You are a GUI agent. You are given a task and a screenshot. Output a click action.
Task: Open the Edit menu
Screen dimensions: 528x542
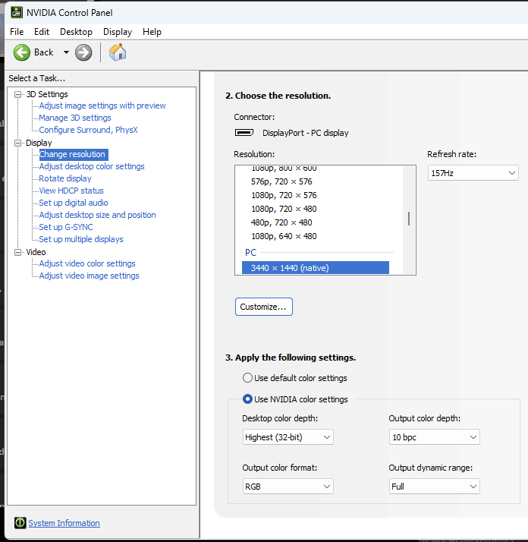[x=42, y=32]
